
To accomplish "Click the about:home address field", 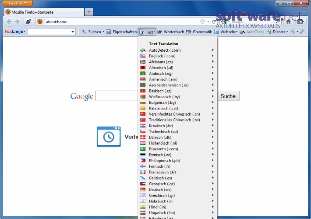I will coord(119,22).
